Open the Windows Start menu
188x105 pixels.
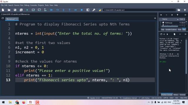[x=3, y=102]
